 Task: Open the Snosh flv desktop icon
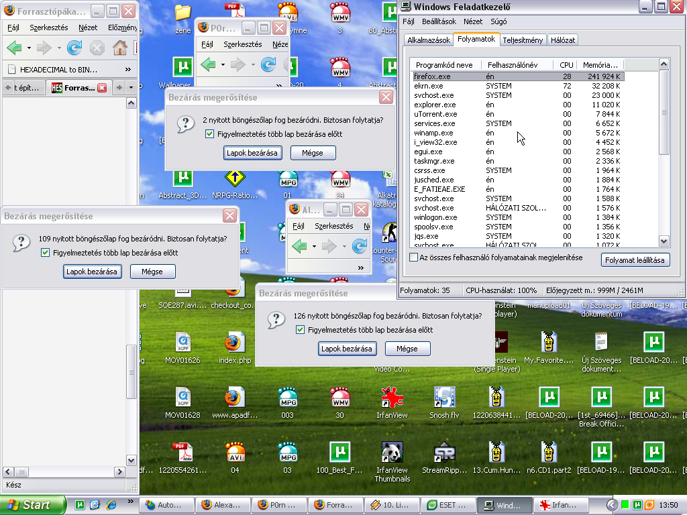[x=444, y=403]
